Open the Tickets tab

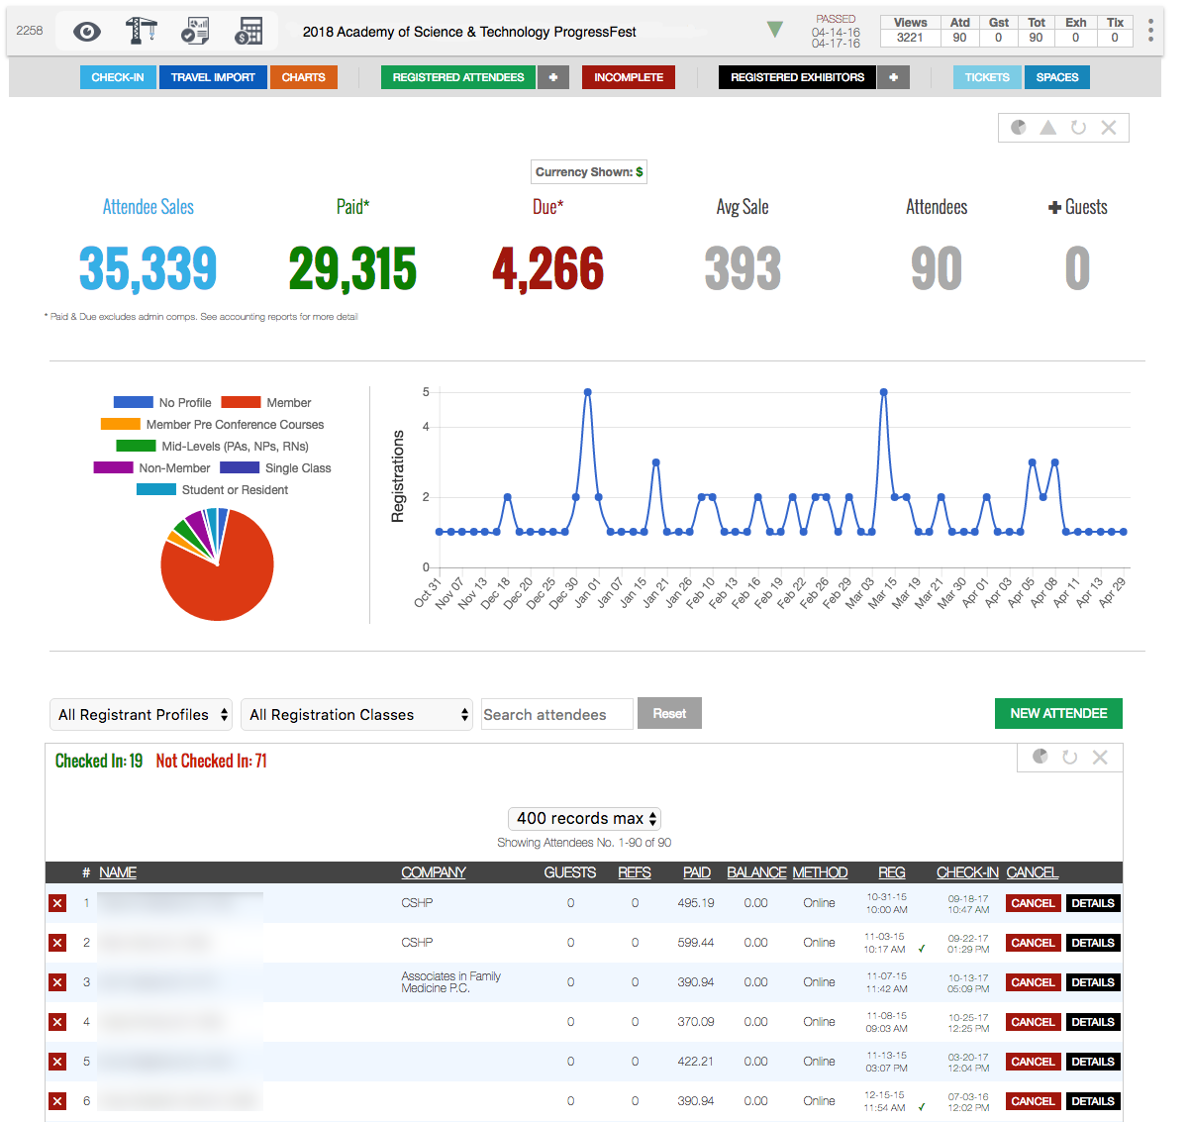(987, 77)
